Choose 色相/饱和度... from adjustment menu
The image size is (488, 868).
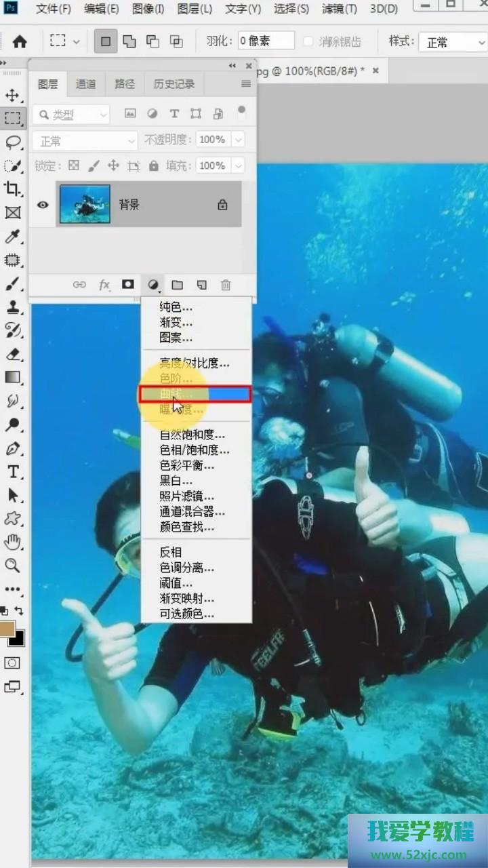[195, 450]
